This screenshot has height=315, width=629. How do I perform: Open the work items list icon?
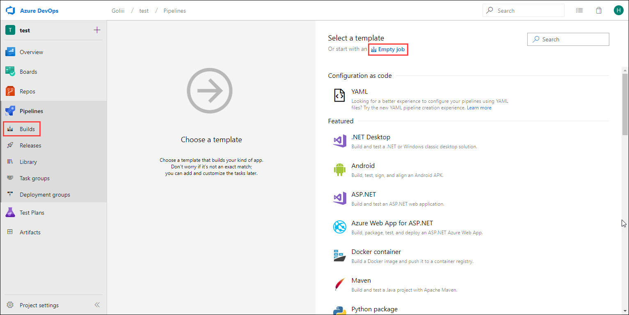[x=579, y=11]
